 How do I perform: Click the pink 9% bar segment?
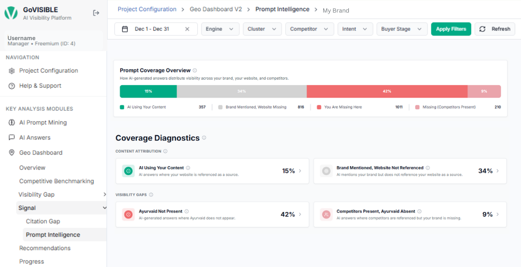pos(484,91)
